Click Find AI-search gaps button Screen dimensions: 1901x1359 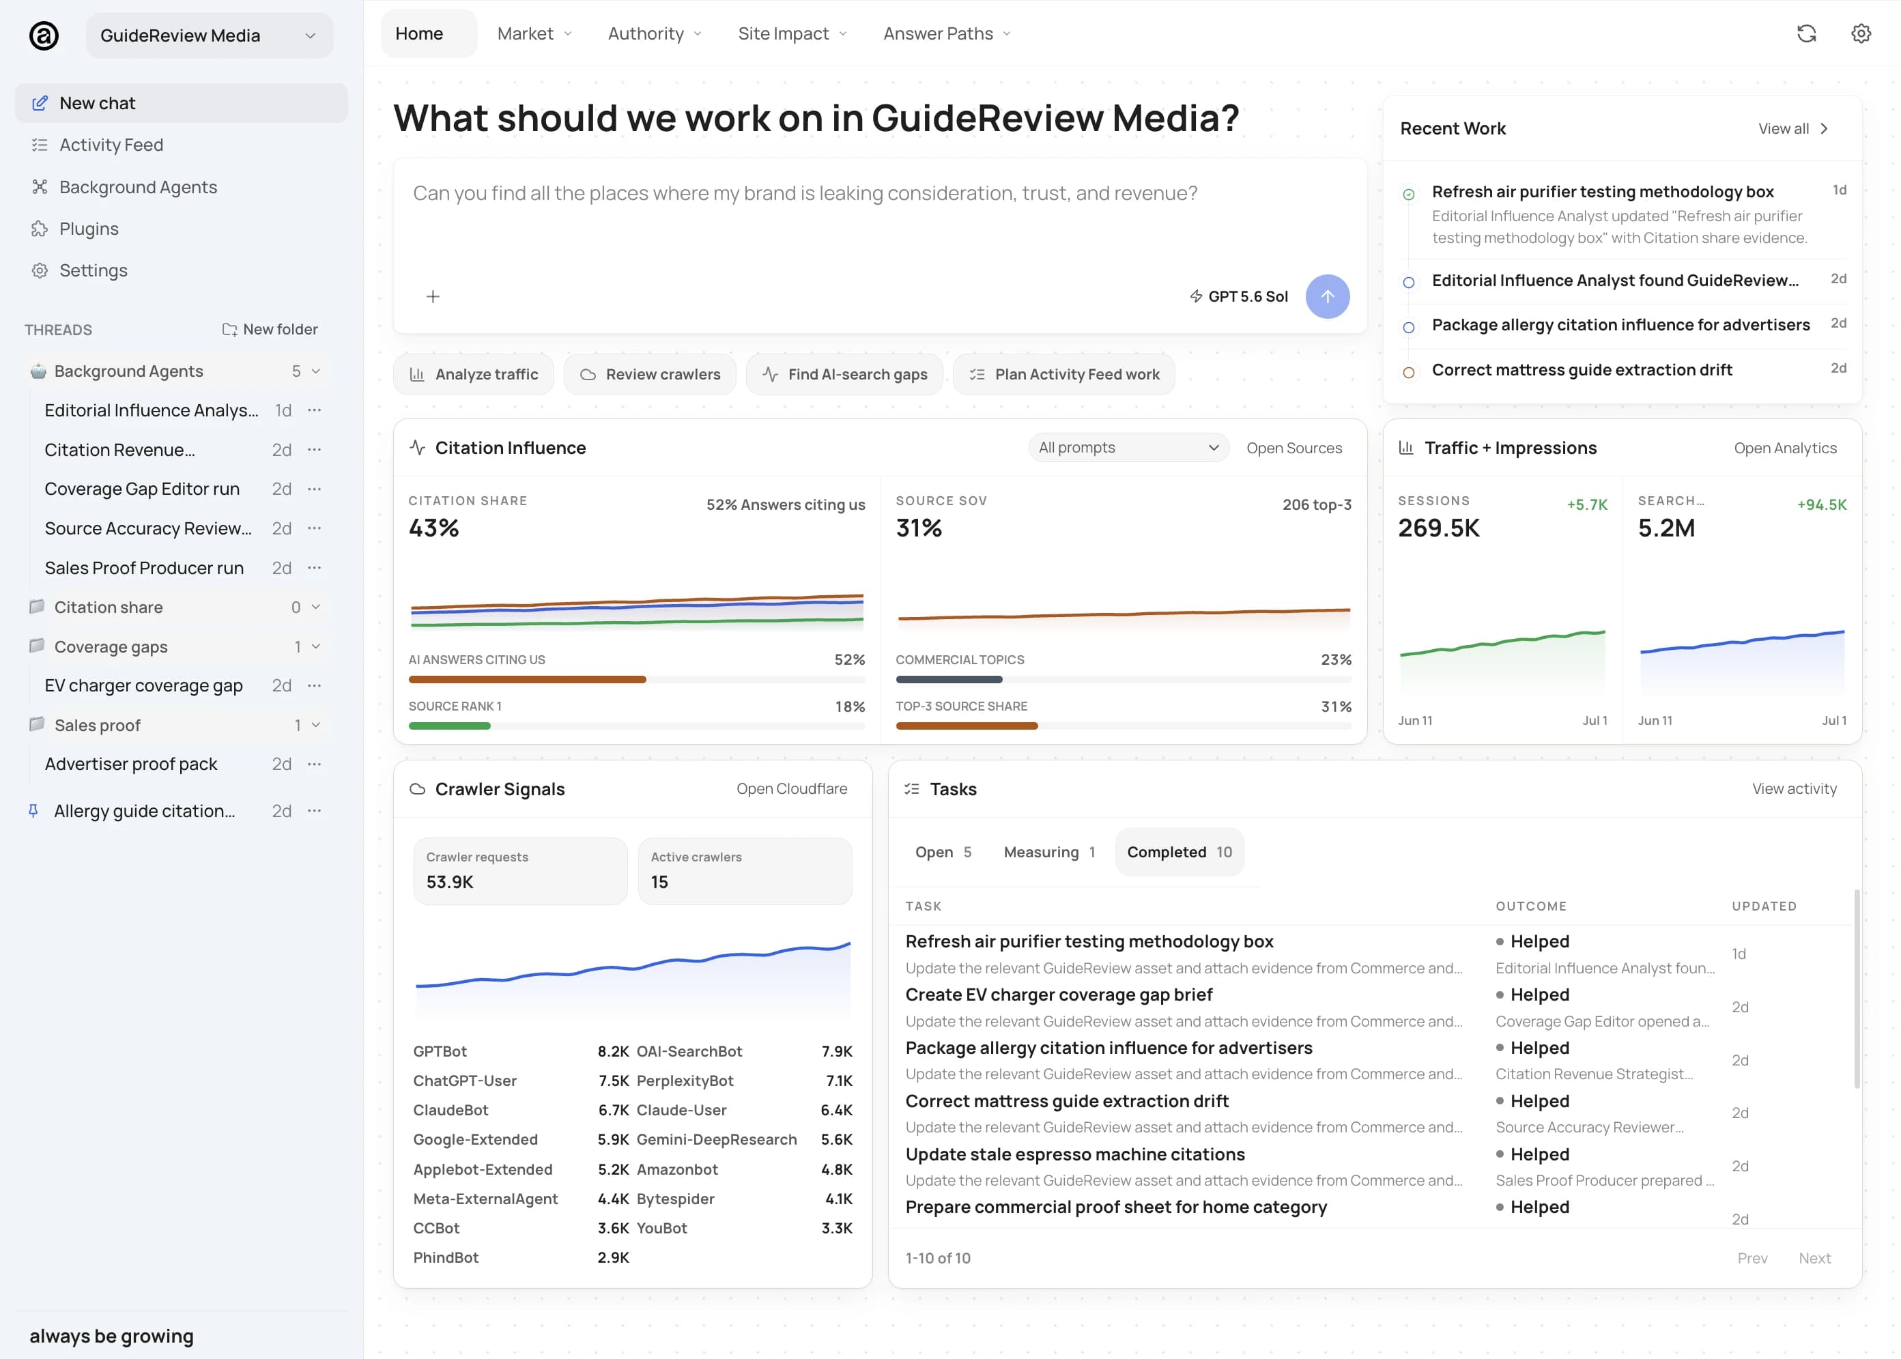[844, 374]
